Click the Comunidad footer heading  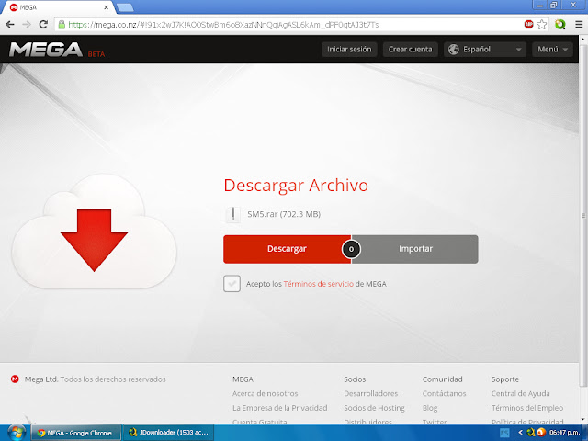click(x=442, y=379)
